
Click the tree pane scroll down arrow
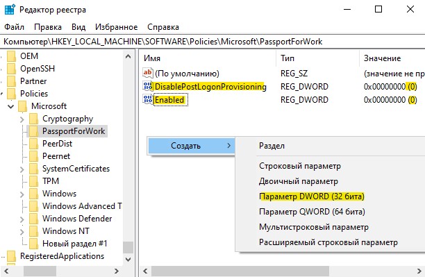pyautogui.click(x=128, y=260)
